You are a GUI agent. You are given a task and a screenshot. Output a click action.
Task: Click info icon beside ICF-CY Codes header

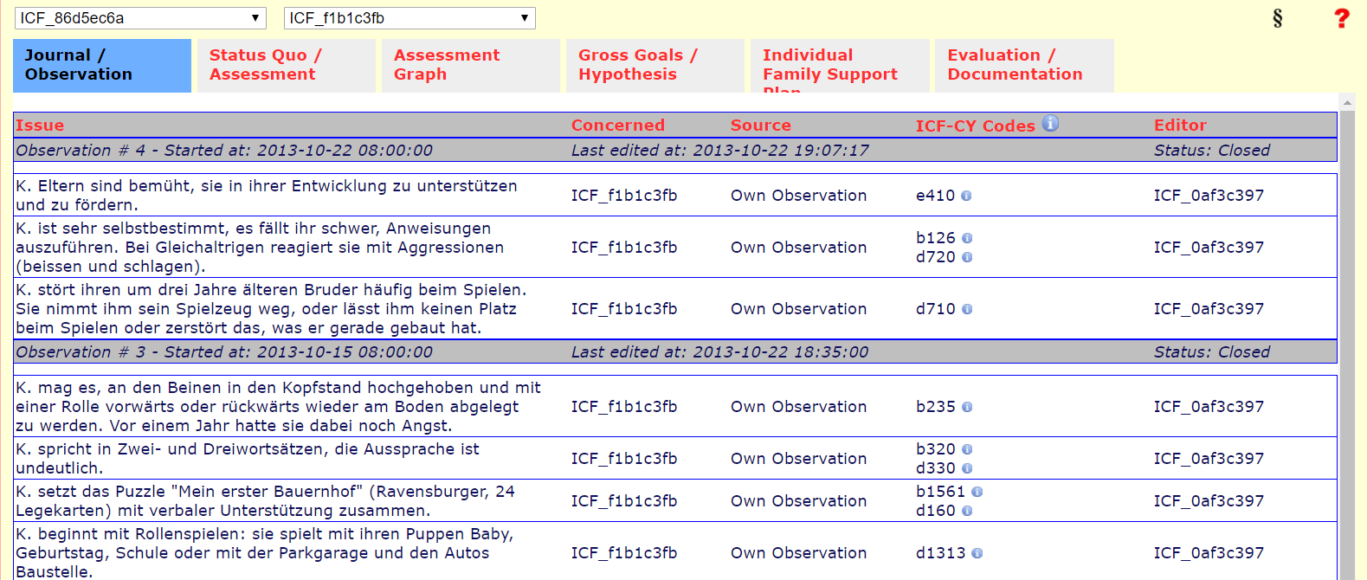point(1050,124)
